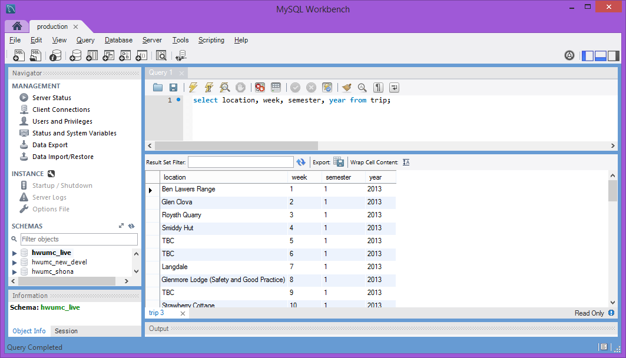Toggle invisible characters display

pyautogui.click(x=378, y=87)
